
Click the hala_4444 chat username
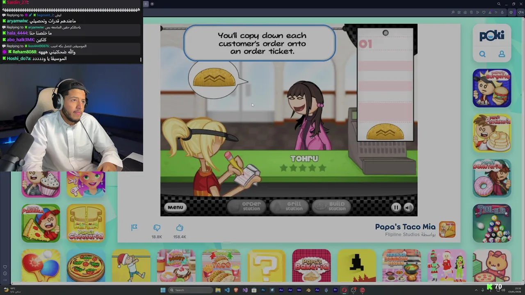pos(18,33)
